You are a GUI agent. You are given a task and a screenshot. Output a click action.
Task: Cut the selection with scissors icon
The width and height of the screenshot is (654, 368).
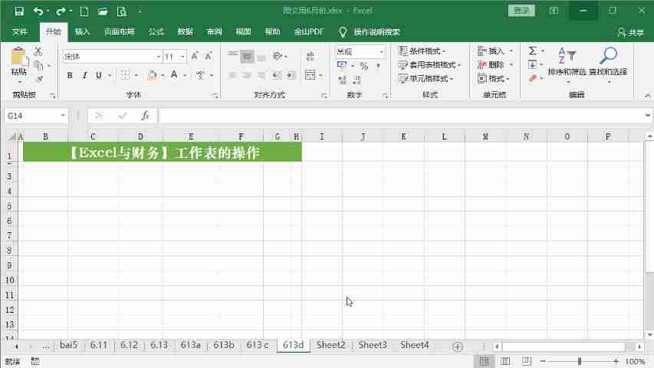(38, 51)
